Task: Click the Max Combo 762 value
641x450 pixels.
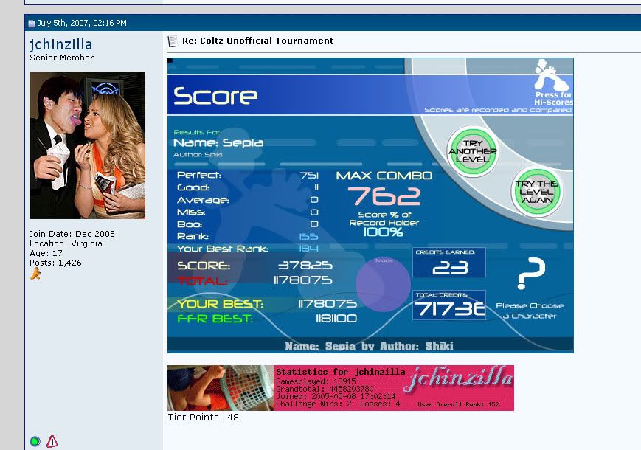Action: (384, 196)
